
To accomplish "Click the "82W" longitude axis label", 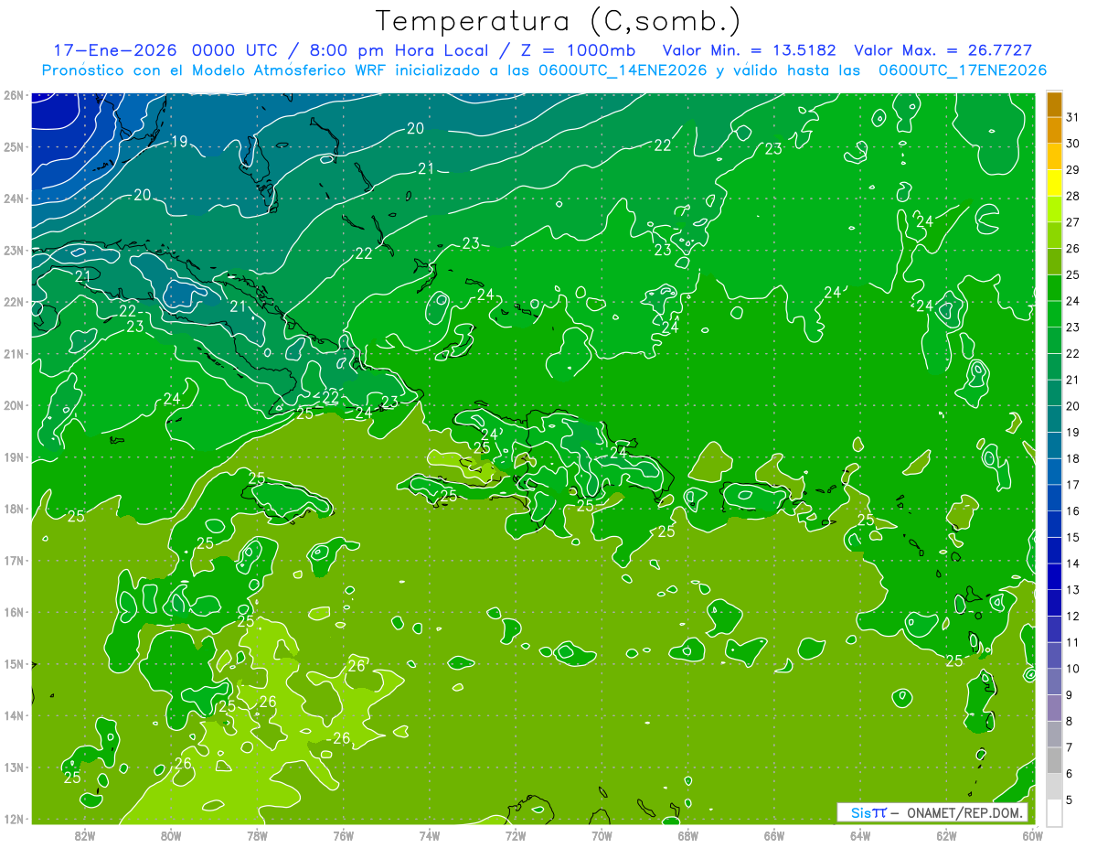I will pos(85,835).
